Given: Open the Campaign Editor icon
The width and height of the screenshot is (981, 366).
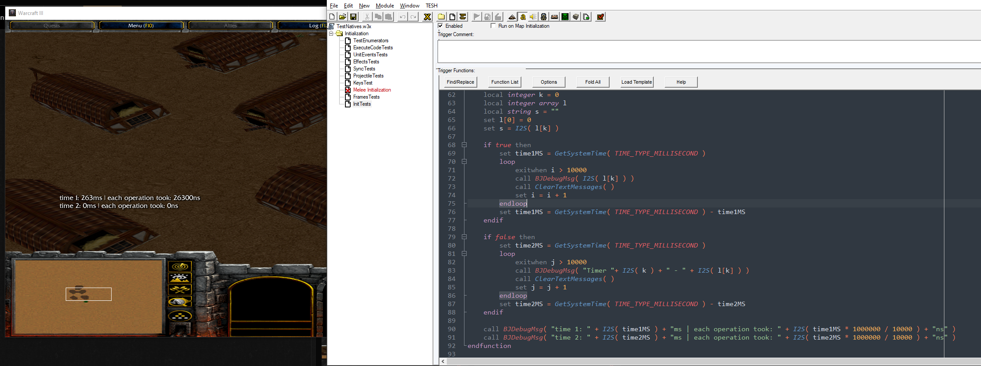Looking at the screenshot, I should click(554, 17).
